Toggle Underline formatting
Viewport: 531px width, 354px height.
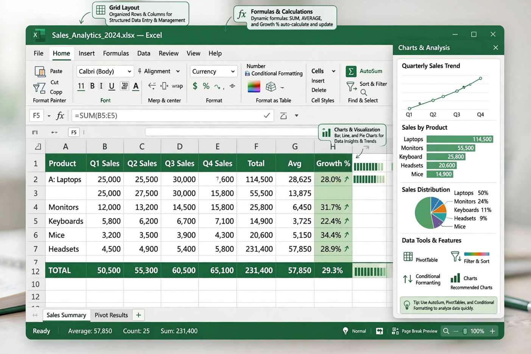pos(111,86)
